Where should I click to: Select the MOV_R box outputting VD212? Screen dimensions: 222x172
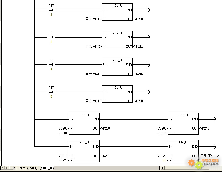(x=117, y=39)
